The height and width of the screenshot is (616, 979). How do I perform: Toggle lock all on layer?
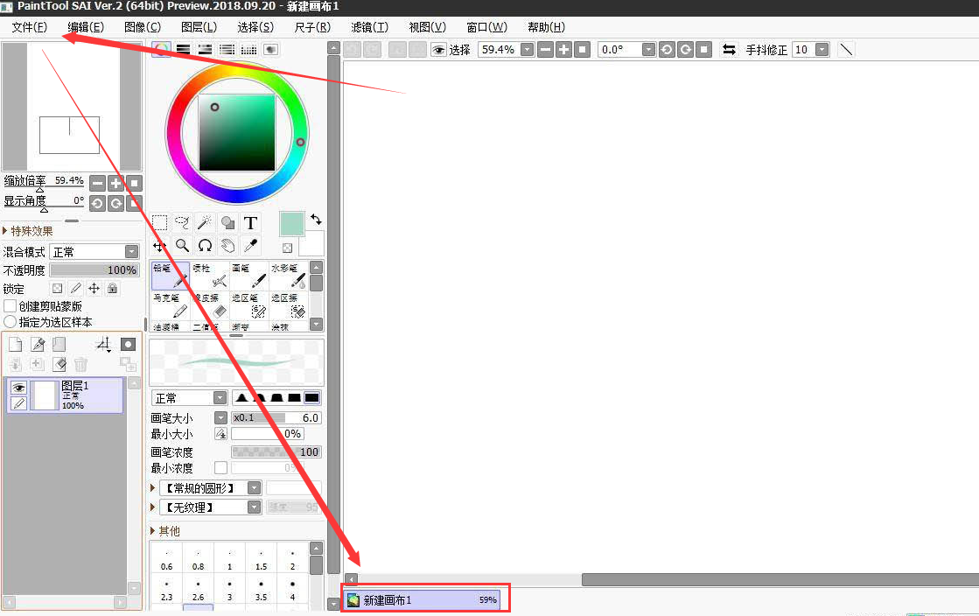112,288
